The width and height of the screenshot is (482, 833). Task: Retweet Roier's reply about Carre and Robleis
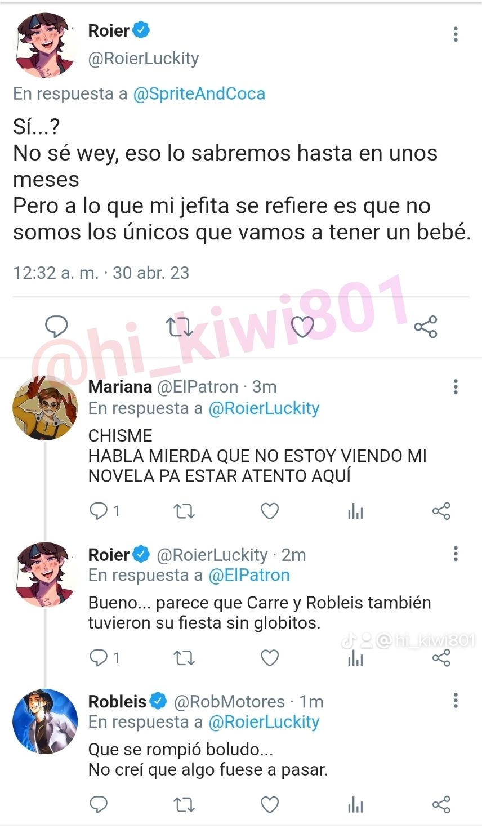click(184, 658)
